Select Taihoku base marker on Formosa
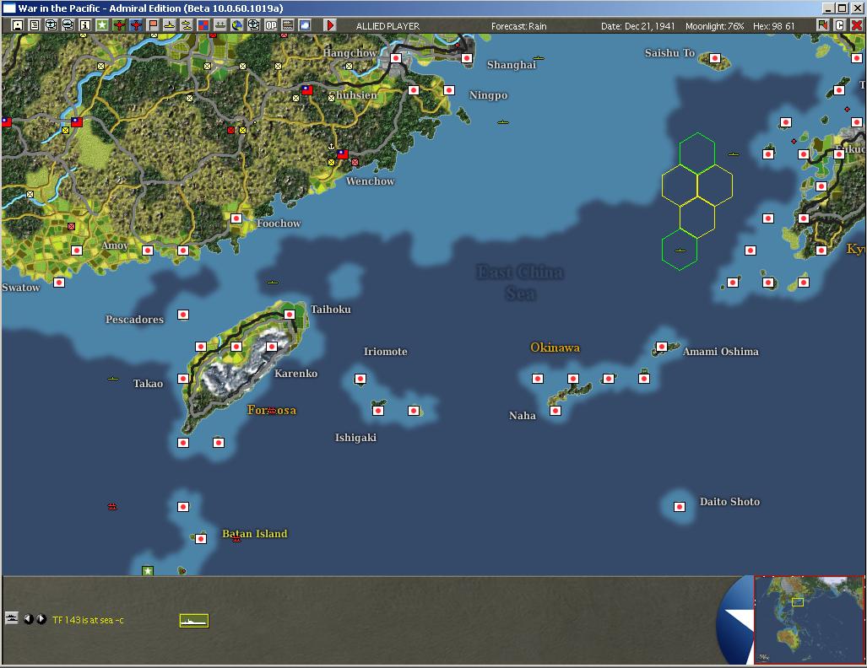 pyautogui.click(x=290, y=315)
